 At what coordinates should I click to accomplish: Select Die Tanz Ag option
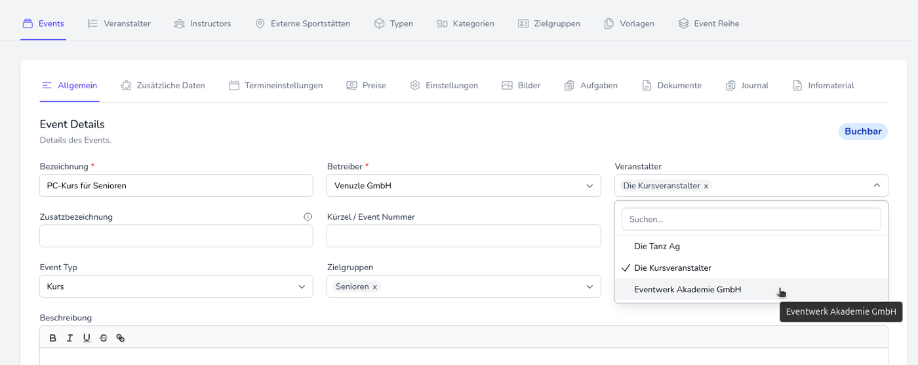click(657, 247)
